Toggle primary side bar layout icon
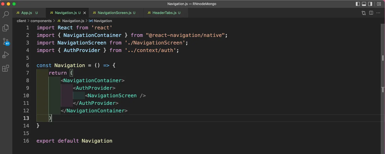 tap(358, 4)
